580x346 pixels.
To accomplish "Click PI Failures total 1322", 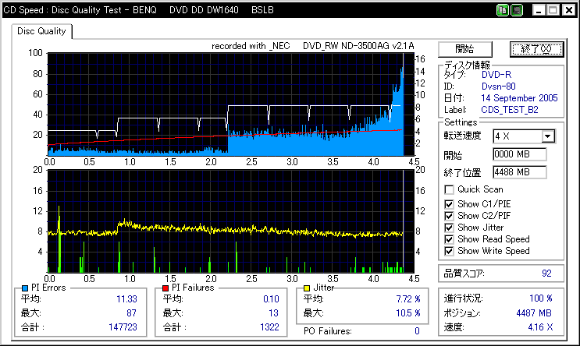I will pos(269,327).
